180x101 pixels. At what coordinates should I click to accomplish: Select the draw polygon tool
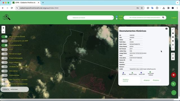pos(173,33)
